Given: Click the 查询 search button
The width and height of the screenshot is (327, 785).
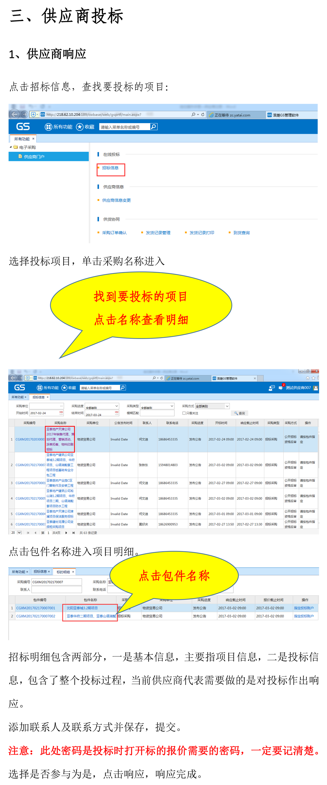Looking at the screenshot, I should pos(240,413).
